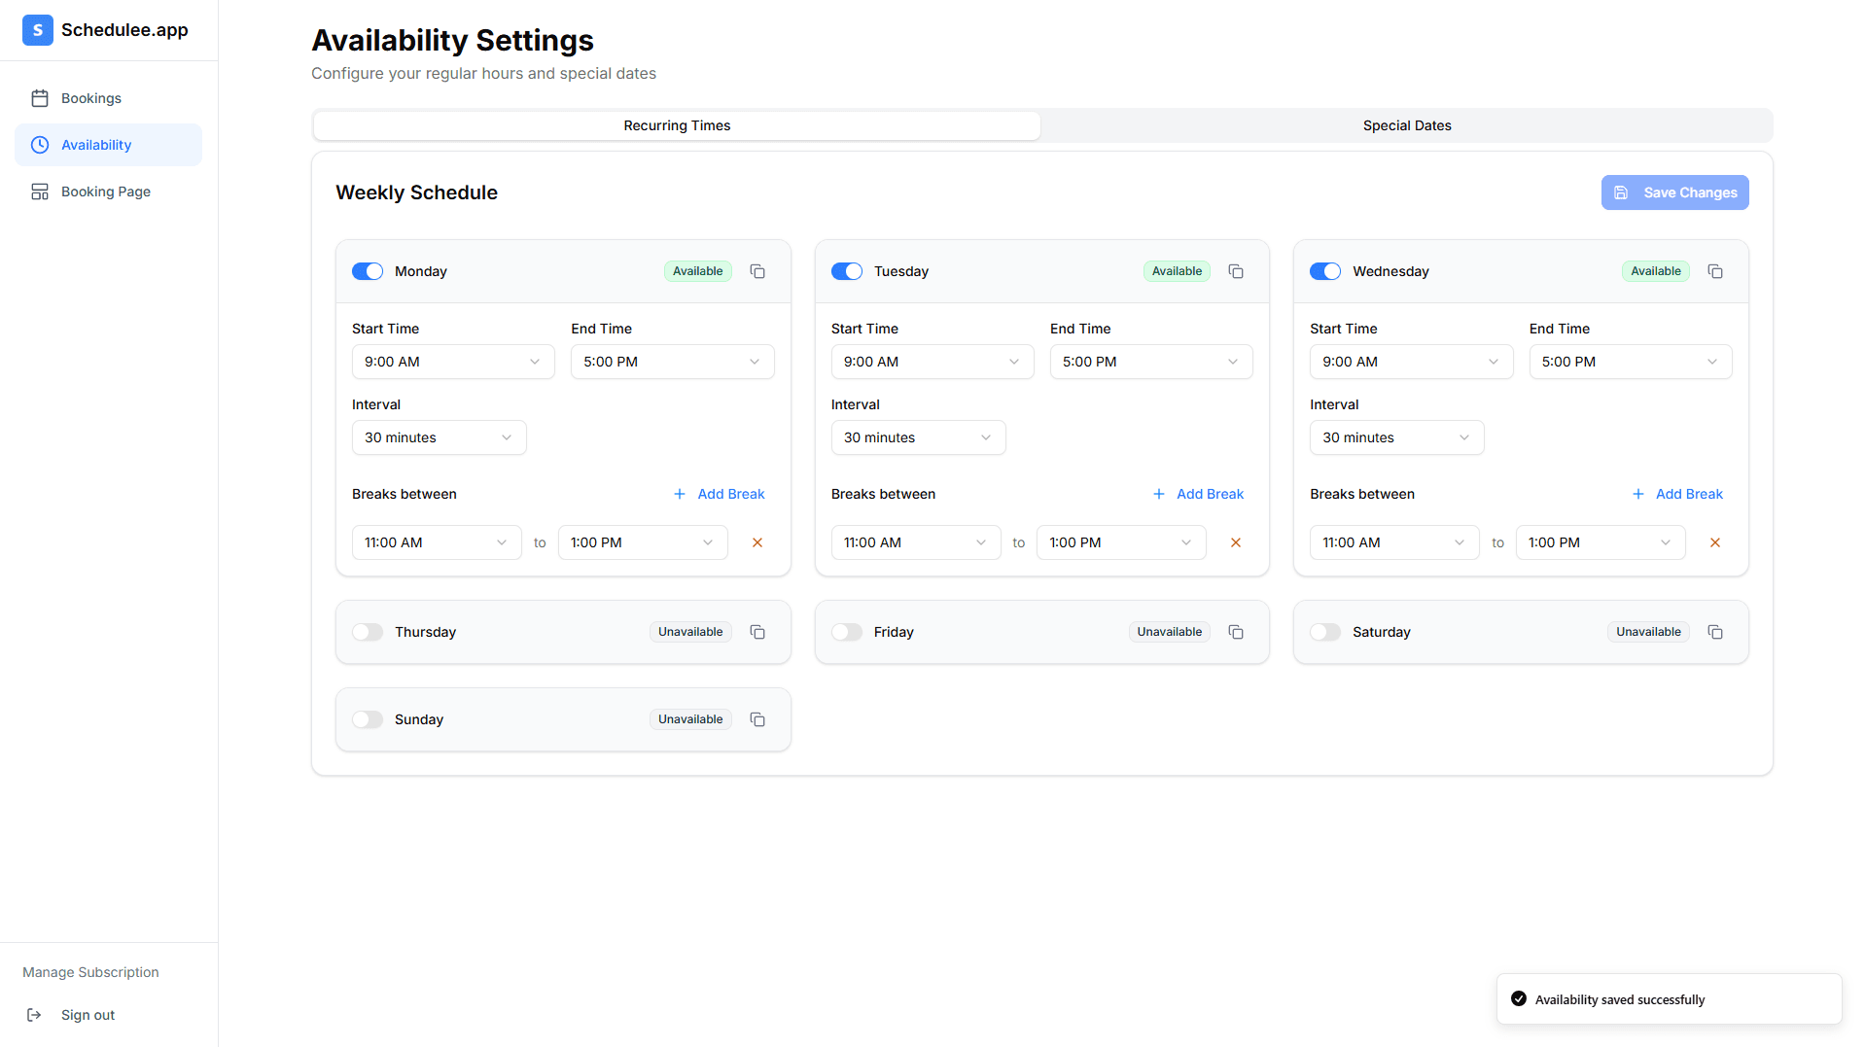Click the 'Availability saved successfully' toast
The image size is (1865, 1047).
coord(1669,999)
